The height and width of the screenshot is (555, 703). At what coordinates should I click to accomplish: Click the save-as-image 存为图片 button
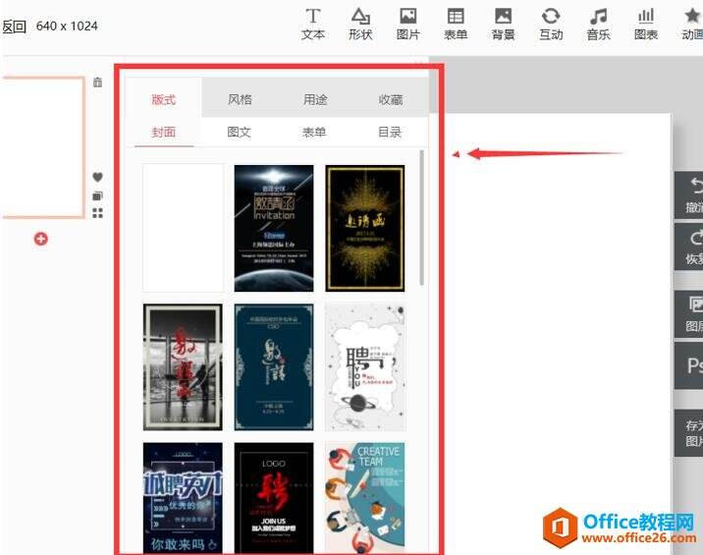coord(689,433)
